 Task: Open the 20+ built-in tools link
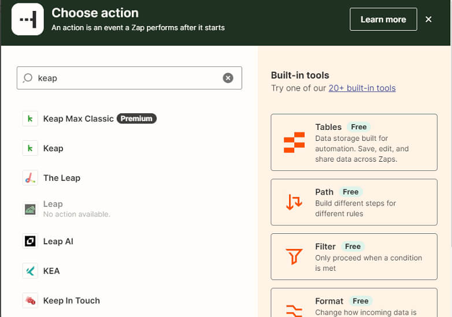(x=362, y=88)
